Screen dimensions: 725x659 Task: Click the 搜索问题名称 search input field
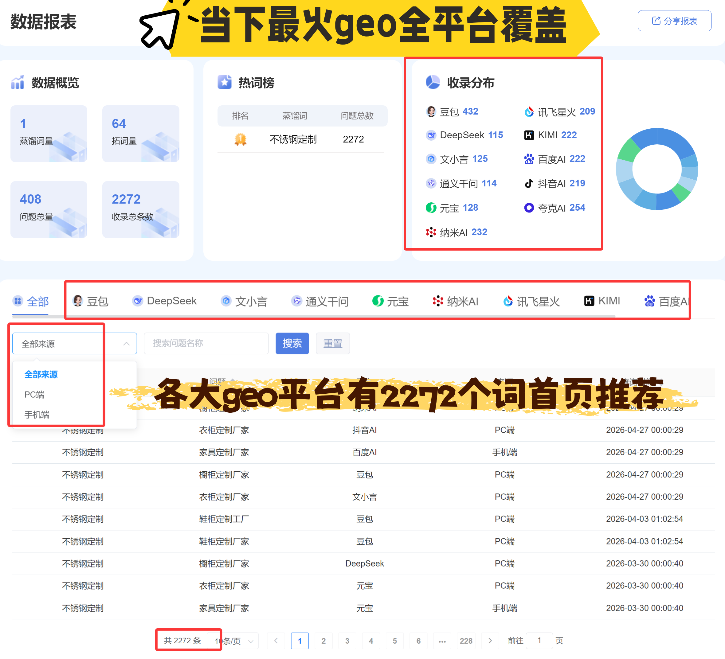[206, 344]
